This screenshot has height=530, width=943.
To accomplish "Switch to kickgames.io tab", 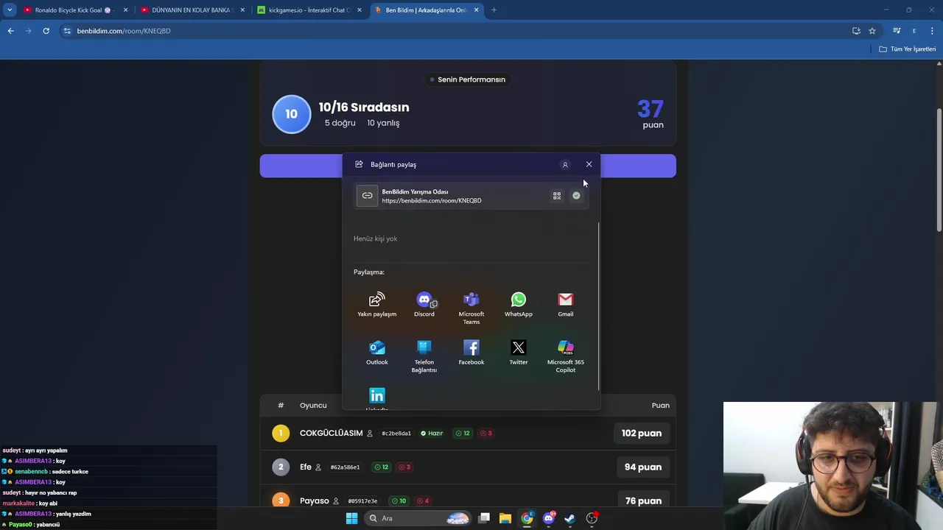I will pyautogui.click(x=308, y=10).
